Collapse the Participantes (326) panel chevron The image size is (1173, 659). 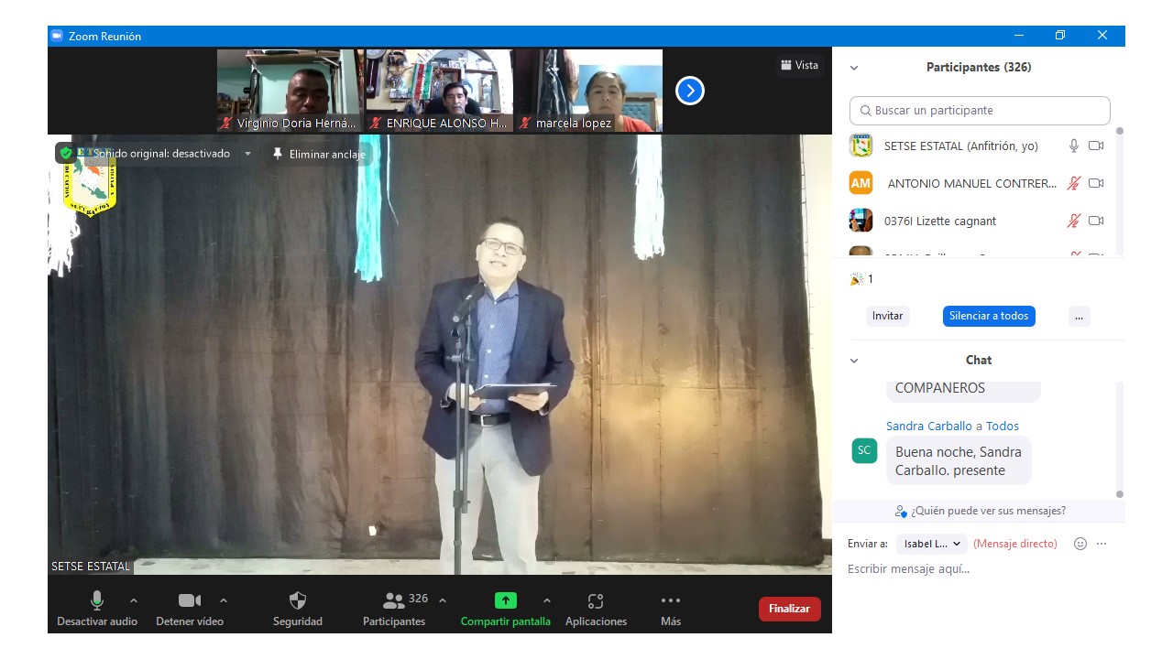click(x=854, y=68)
